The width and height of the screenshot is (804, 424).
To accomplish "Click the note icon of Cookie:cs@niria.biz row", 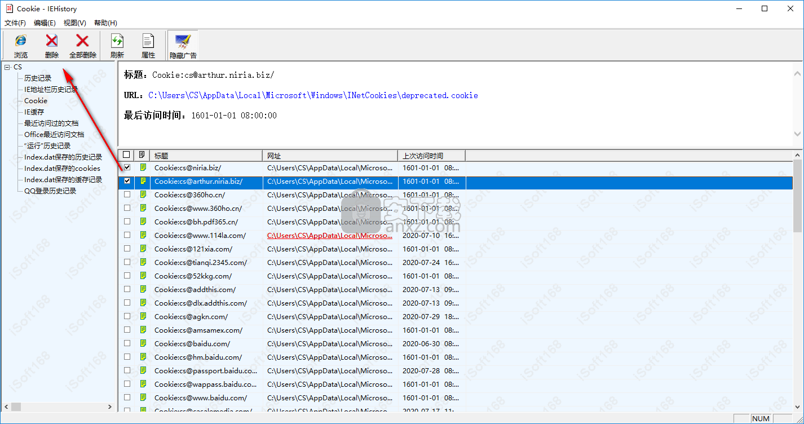I will (x=143, y=167).
